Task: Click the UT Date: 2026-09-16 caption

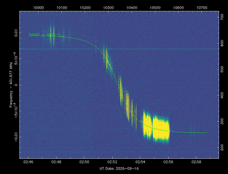Action: [119, 169]
